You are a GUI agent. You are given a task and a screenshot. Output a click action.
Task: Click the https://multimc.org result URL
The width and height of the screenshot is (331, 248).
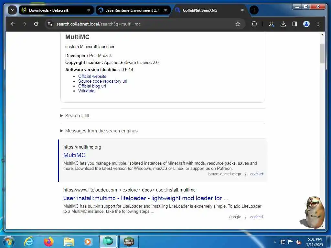point(82,147)
